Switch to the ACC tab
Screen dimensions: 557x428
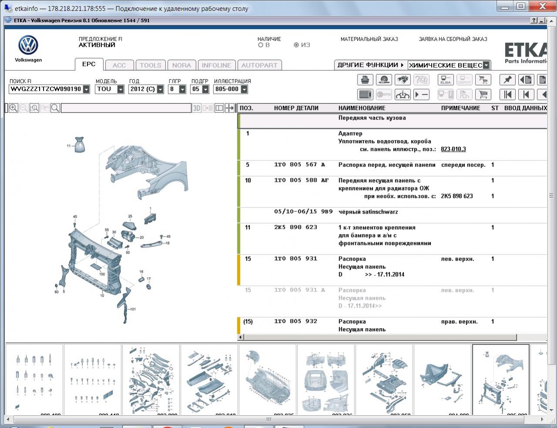[x=119, y=65]
